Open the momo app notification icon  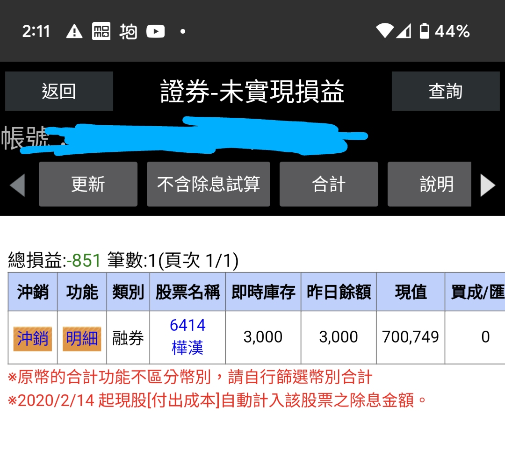(x=101, y=31)
